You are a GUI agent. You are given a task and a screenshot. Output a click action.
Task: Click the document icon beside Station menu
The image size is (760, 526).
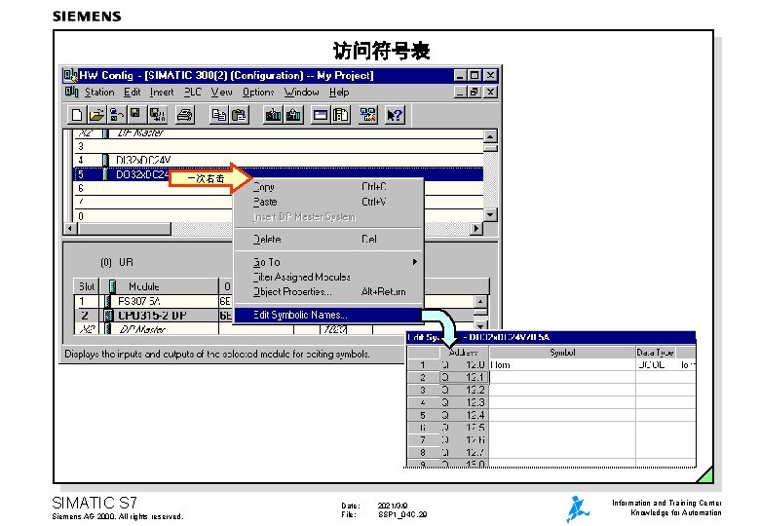72,92
